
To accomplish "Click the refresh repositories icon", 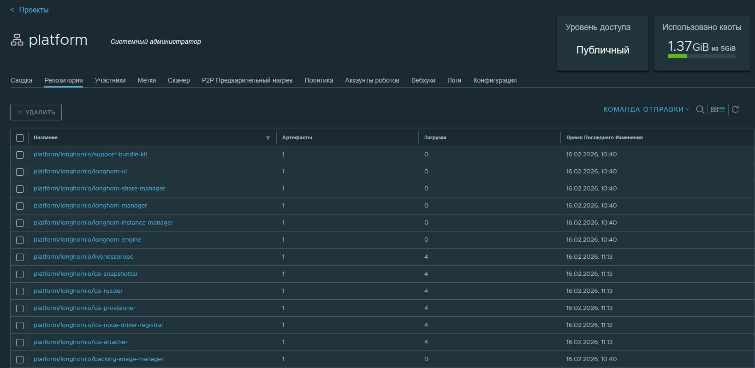I will (x=736, y=109).
